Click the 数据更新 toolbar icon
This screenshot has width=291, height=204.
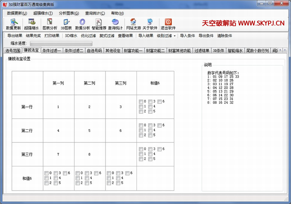click(13, 22)
